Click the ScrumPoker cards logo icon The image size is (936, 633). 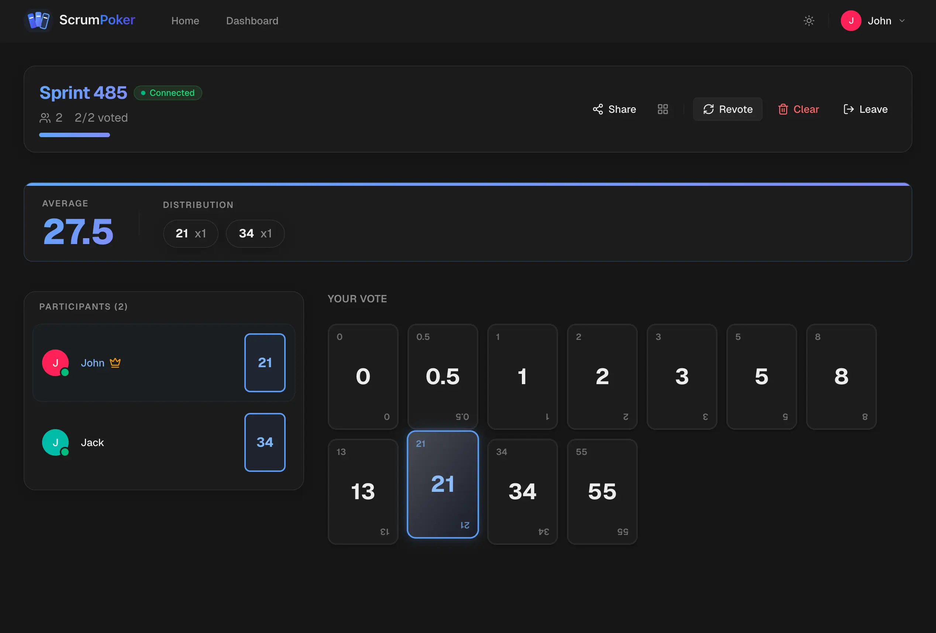tap(39, 20)
